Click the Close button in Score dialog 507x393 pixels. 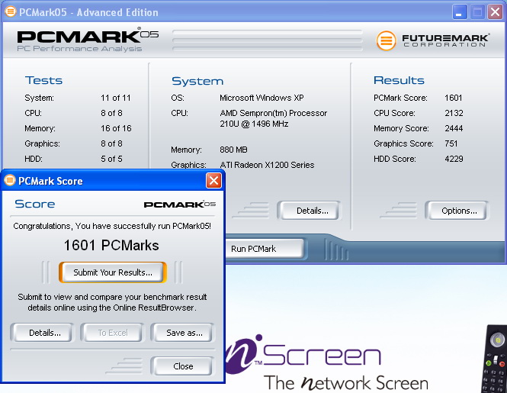tap(183, 366)
